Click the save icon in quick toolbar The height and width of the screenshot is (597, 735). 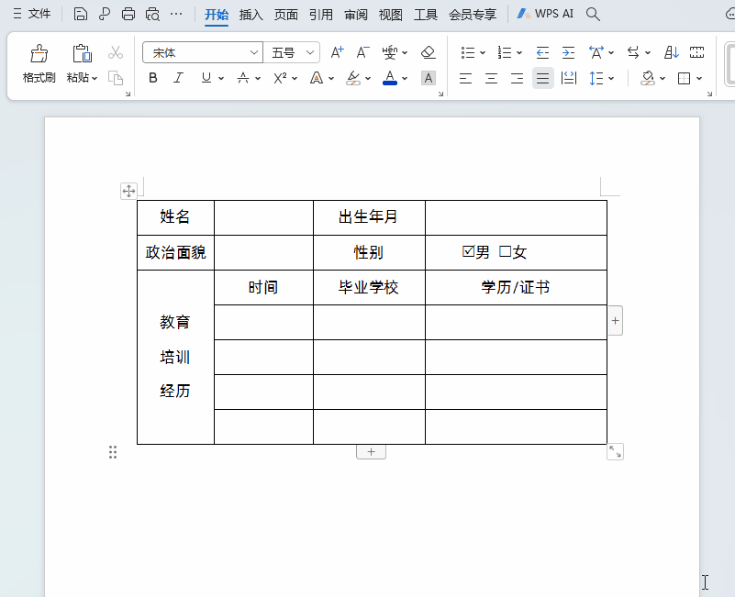pyautogui.click(x=81, y=14)
